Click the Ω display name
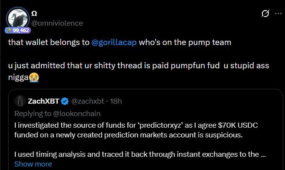The width and height of the screenshot is (285, 170). (x=34, y=14)
